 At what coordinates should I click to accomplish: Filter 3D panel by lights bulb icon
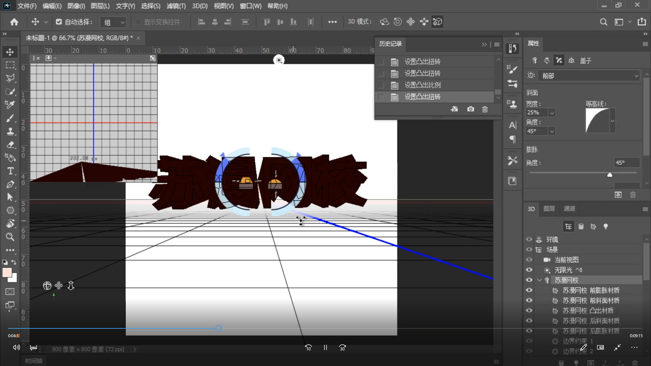(x=606, y=226)
